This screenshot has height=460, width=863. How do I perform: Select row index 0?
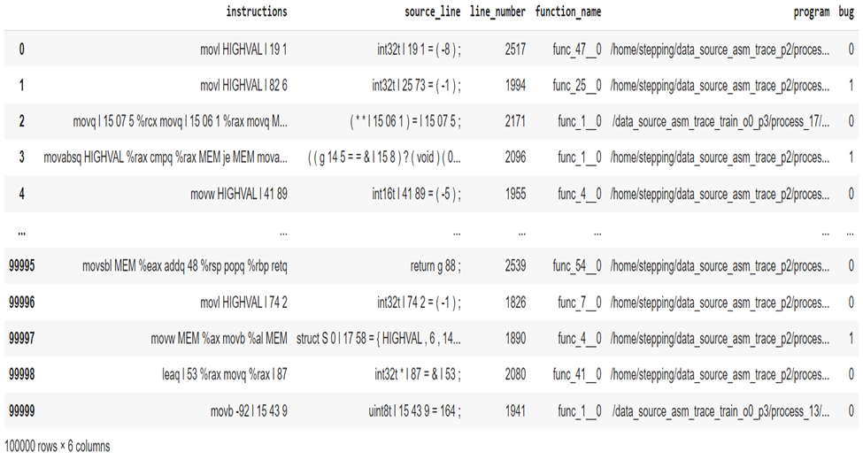21,50
